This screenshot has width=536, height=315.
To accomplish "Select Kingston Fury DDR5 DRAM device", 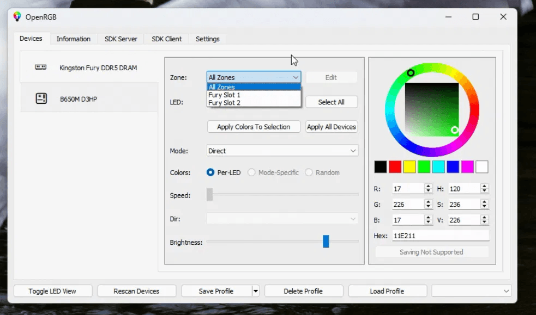I will (x=89, y=67).
